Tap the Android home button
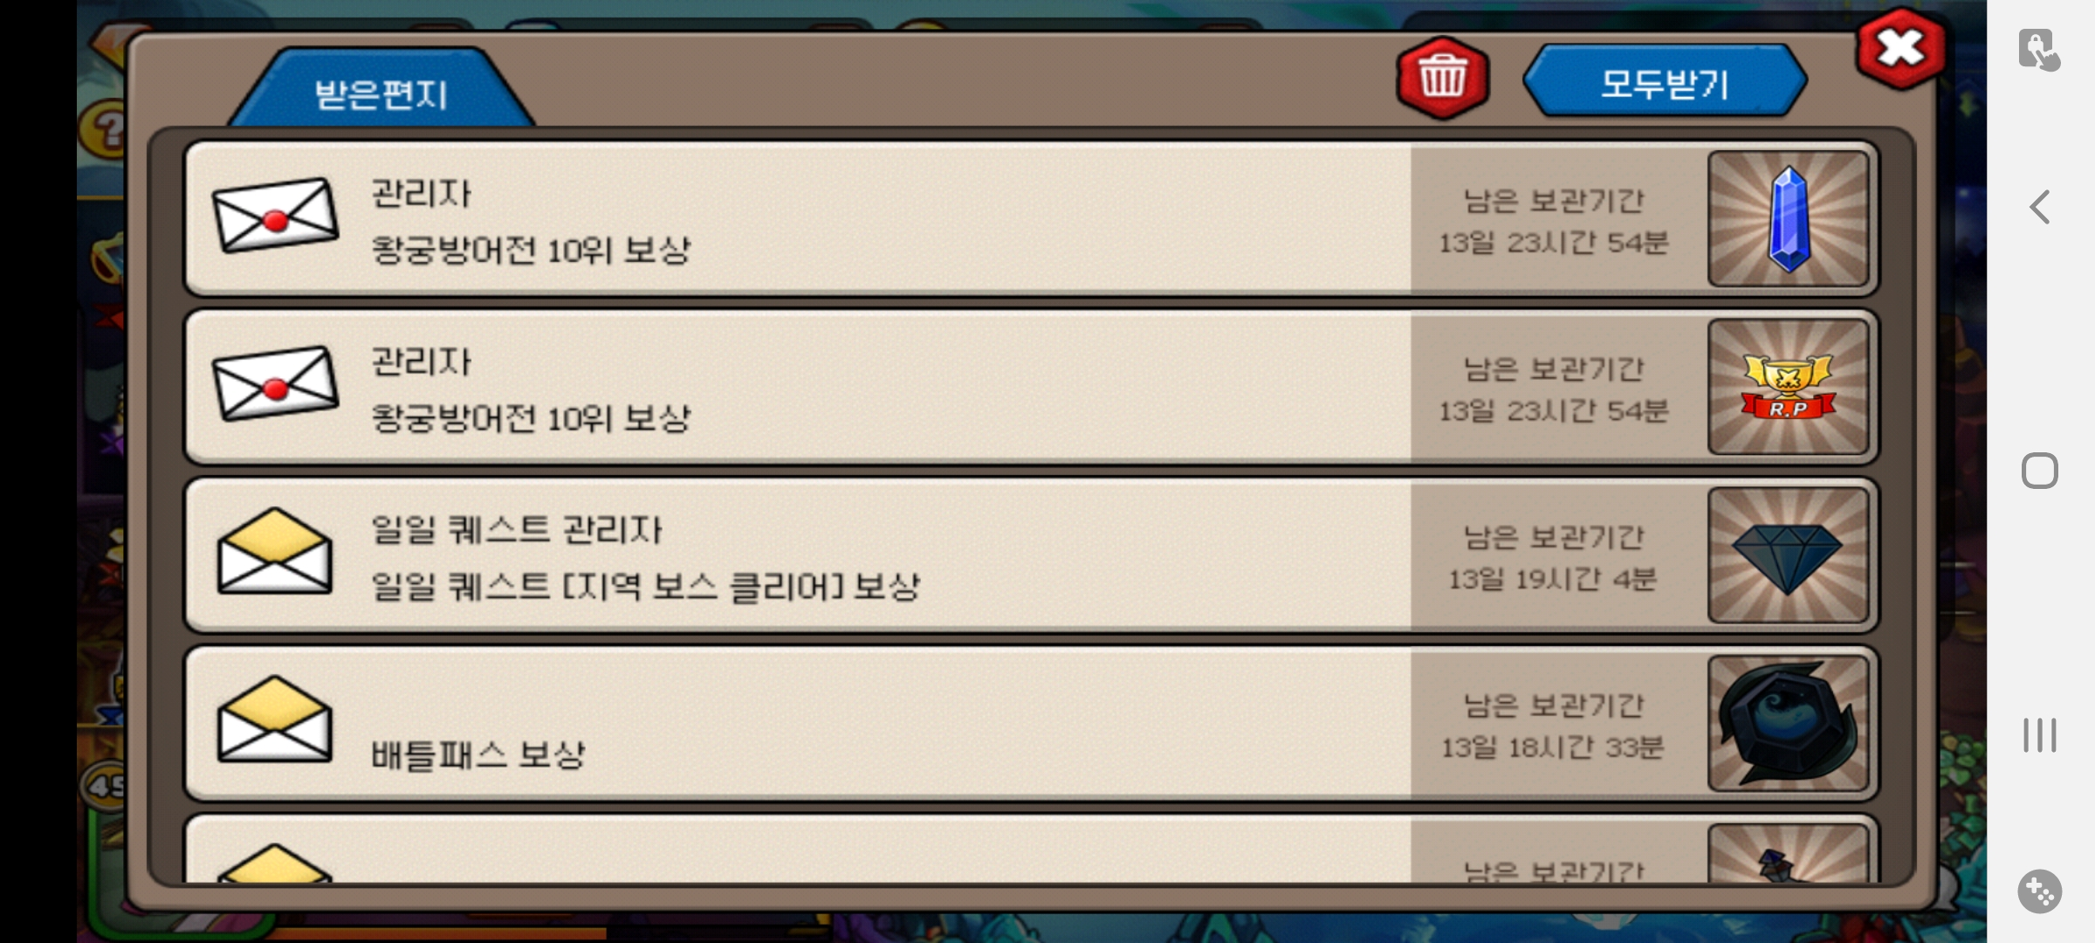Viewport: 2095px width, 943px height. [2040, 471]
